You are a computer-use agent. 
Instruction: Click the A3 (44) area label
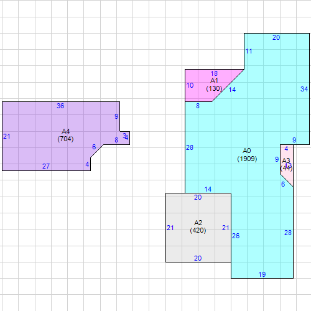286,164
